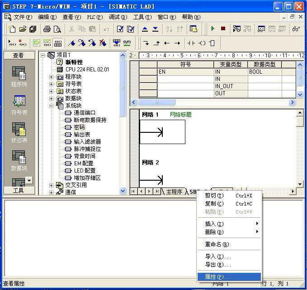
Task: Switch to the 主程序 tab
Action: tap(174, 192)
